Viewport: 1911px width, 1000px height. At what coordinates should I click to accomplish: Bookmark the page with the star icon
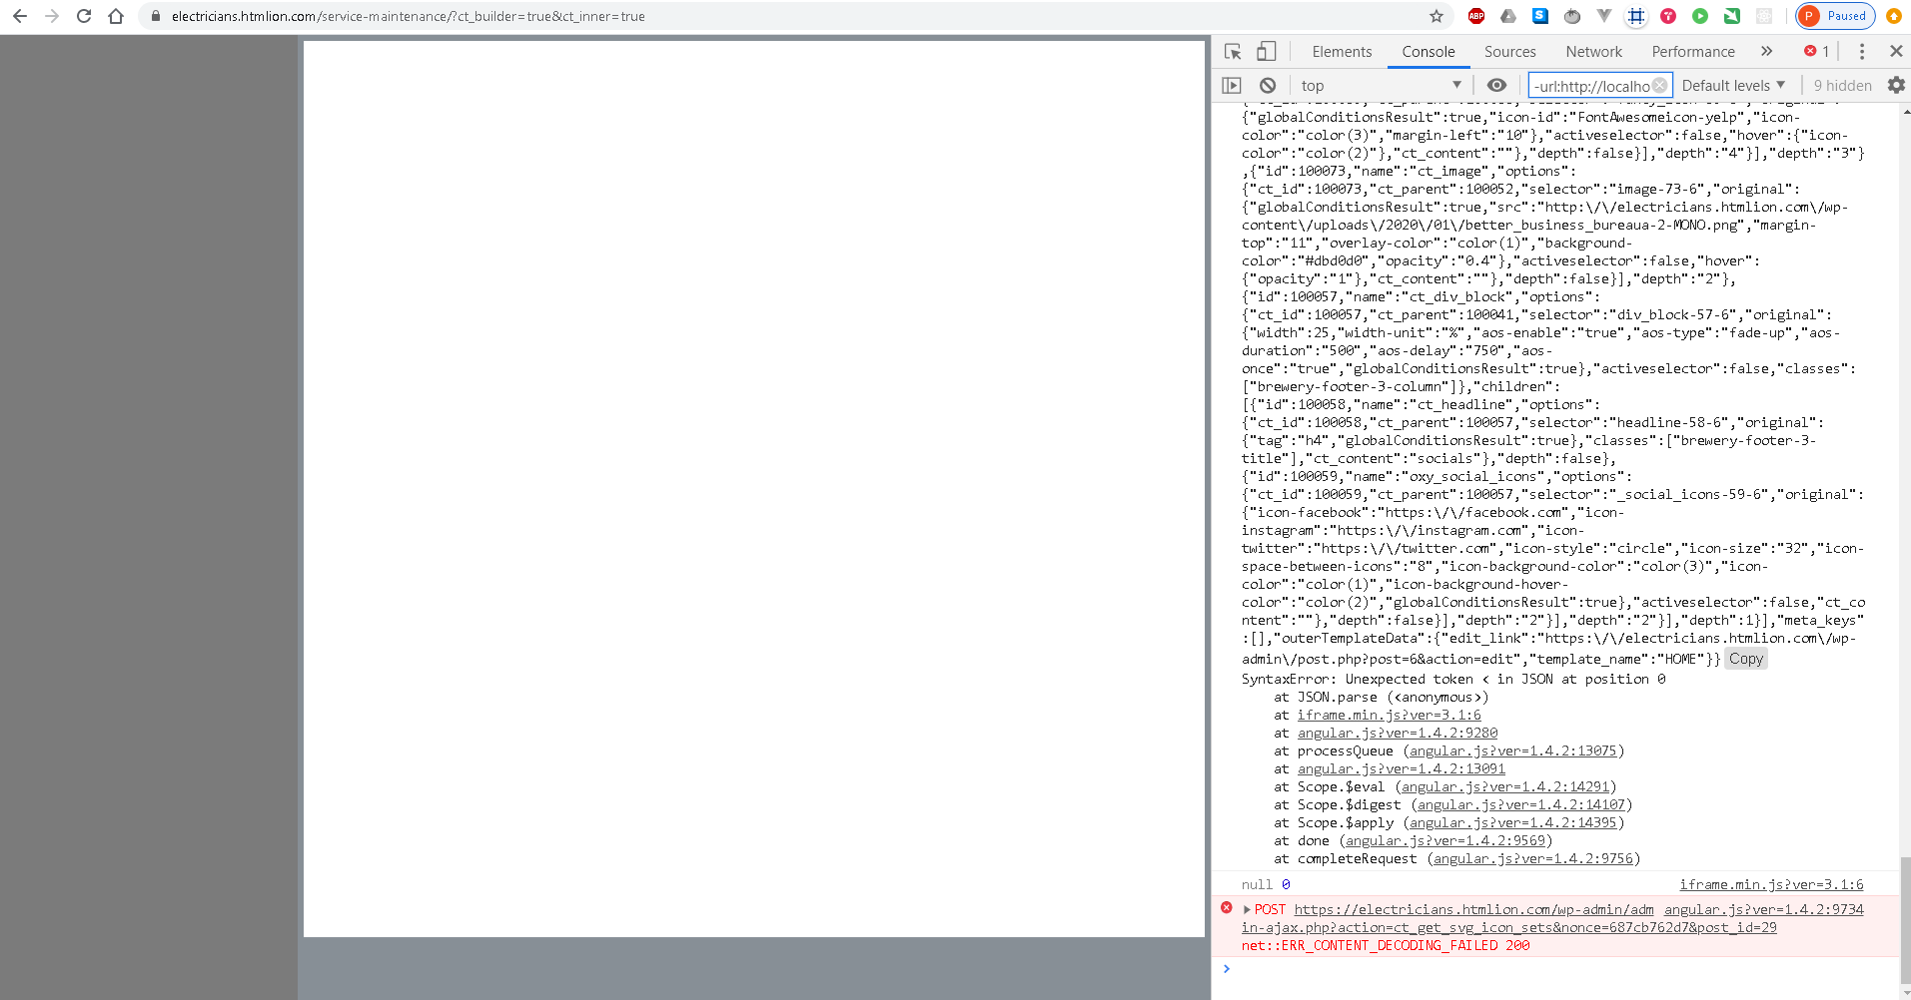1435,16
